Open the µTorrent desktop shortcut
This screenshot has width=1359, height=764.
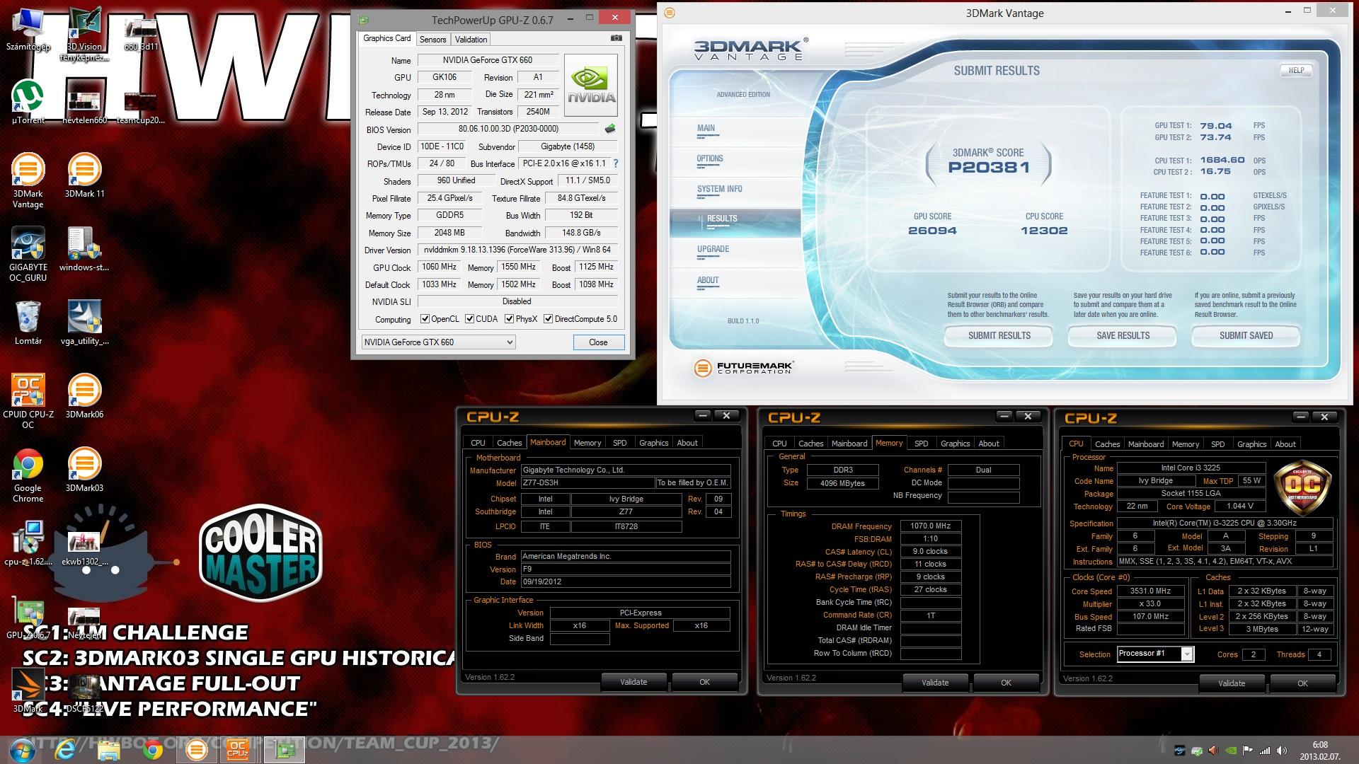click(x=28, y=103)
